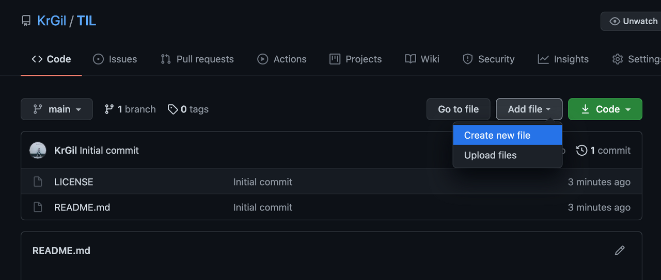Open the KrGil owner link

[52, 21]
